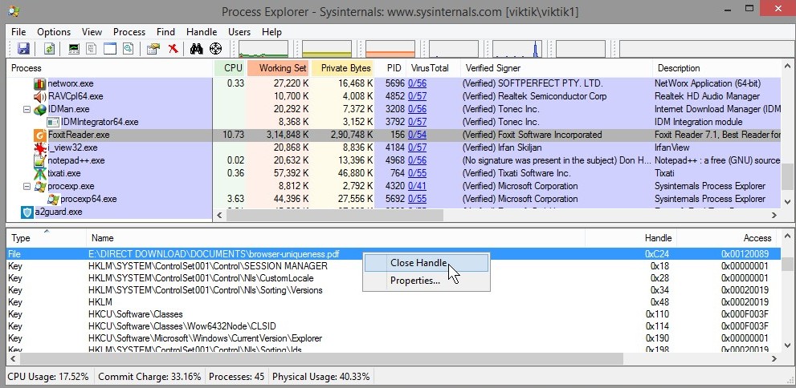The height and width of the screenshot is (388, 796).
Task: Click the binoculars Find Handle icon
Action: [x=197, y=49]
